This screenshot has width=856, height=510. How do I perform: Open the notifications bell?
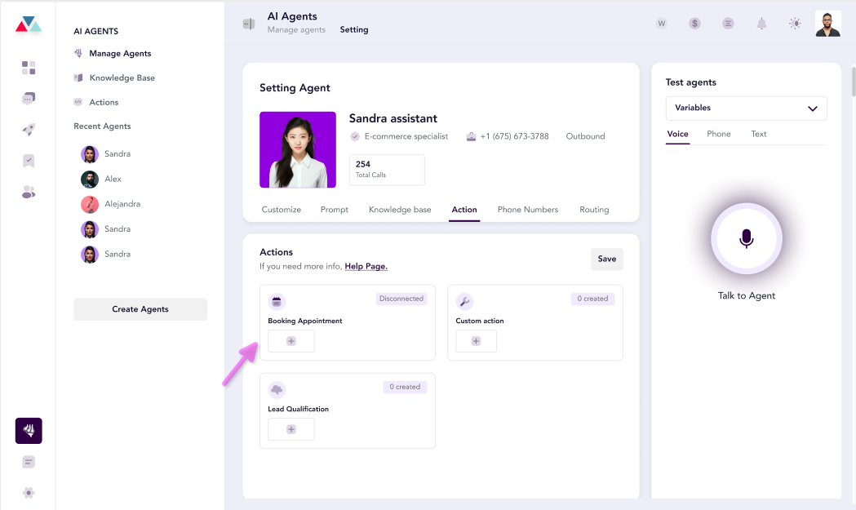761,24
